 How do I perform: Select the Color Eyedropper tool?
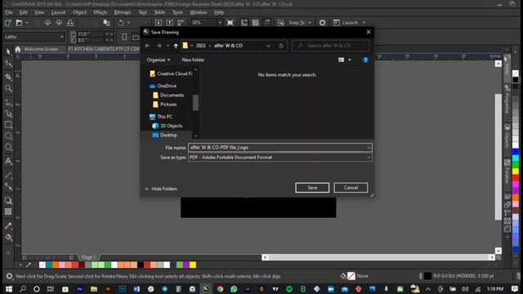tap(8, 226)
